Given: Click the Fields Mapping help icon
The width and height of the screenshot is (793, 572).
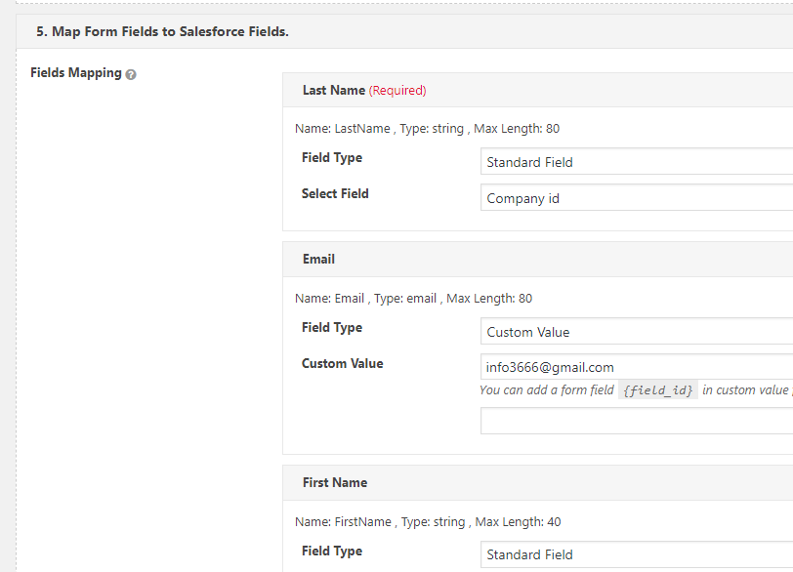Looking at the screenshot, I should point(131,75).
